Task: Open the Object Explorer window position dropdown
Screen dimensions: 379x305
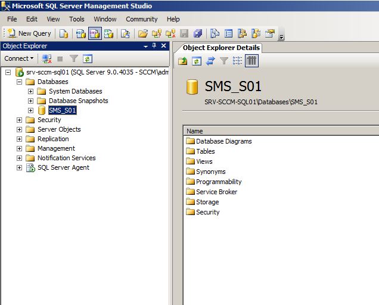Action: pos(145,46)
